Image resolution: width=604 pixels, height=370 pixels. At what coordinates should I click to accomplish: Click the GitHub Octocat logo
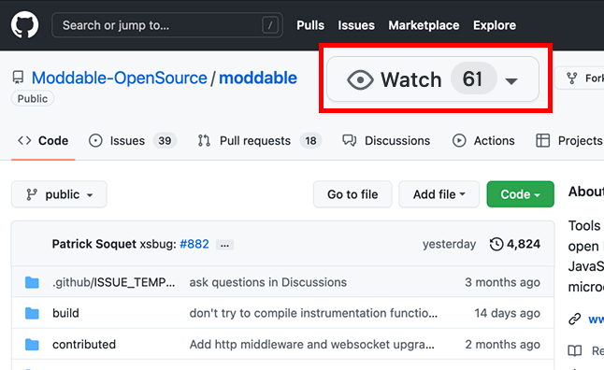[24, 25]
